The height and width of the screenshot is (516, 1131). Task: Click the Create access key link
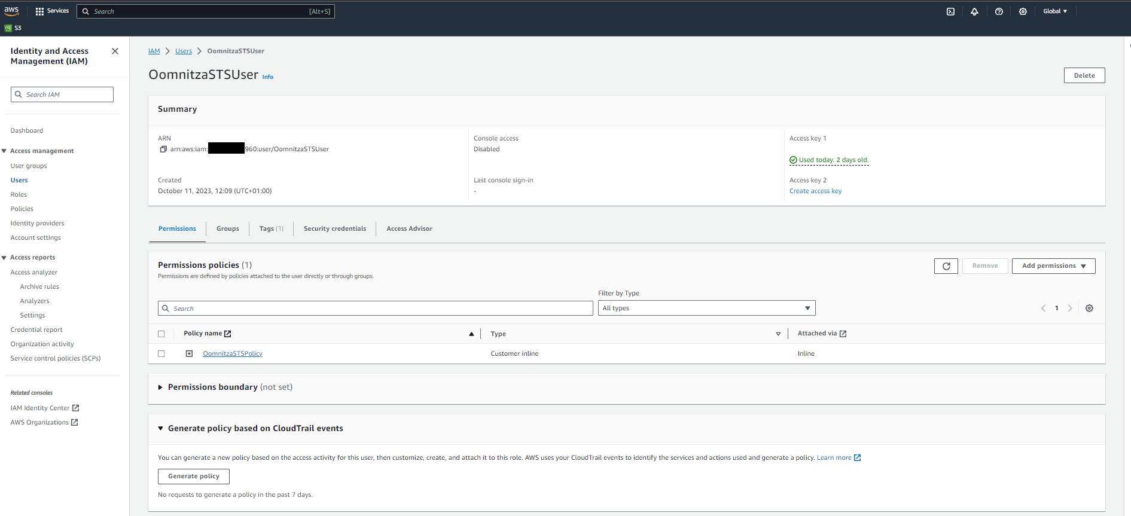(815, 191)
